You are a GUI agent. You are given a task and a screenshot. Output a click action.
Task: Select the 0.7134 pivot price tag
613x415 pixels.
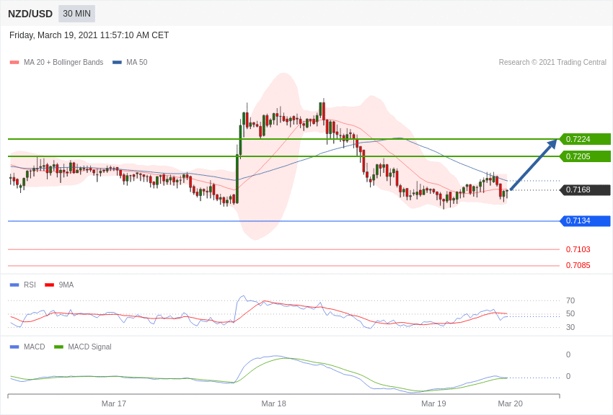tap(586, 221)
